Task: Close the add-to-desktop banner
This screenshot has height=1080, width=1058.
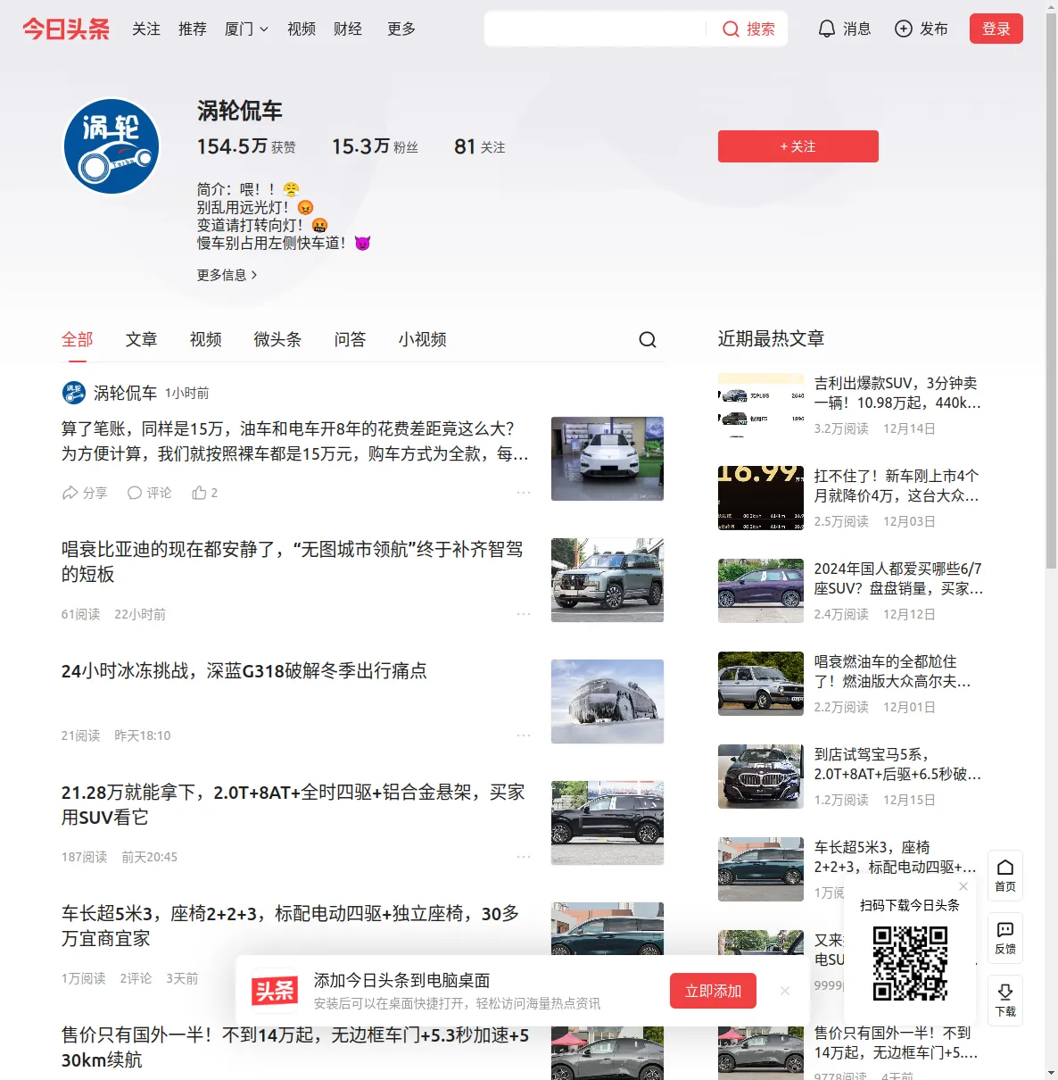Action: tap(785, 991)
